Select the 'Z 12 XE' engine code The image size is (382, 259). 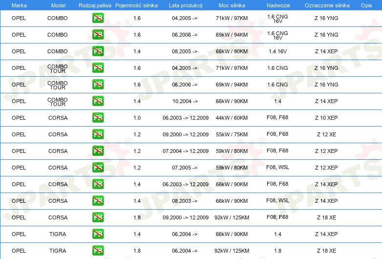(326, 134)
